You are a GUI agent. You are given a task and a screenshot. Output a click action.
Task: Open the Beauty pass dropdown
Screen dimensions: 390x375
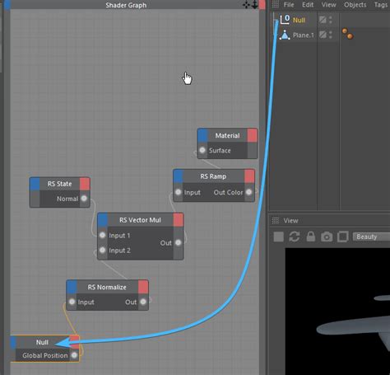click(x=371, y=237)
